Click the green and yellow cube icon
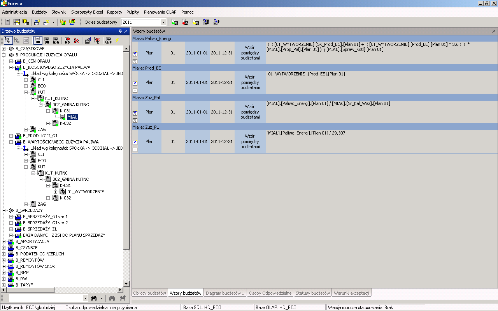The height and width of the screenshot is (311, 498). click(x=63, y=22)
